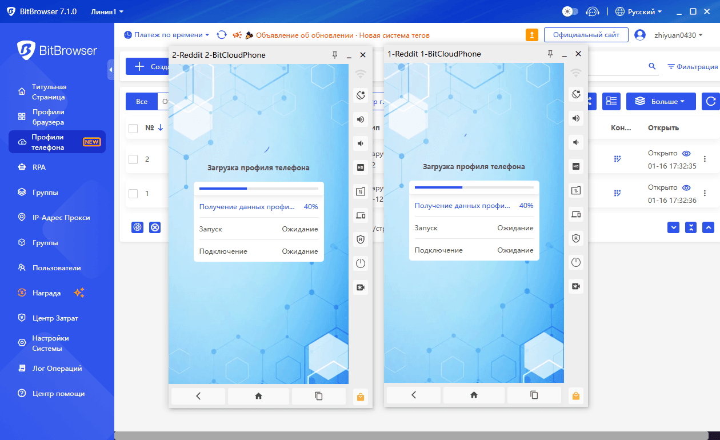The image size is (720, 440).
Task: Open the recent apps button on 1-Reddit phone
Action: coord(534,395)
